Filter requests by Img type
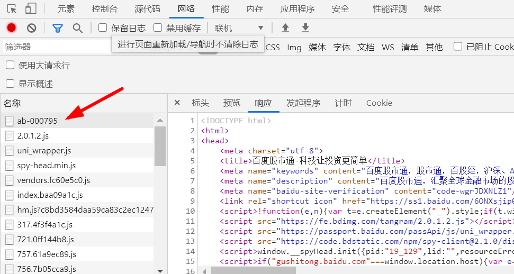Screen dimensions: 514x274 click(294, 47)
